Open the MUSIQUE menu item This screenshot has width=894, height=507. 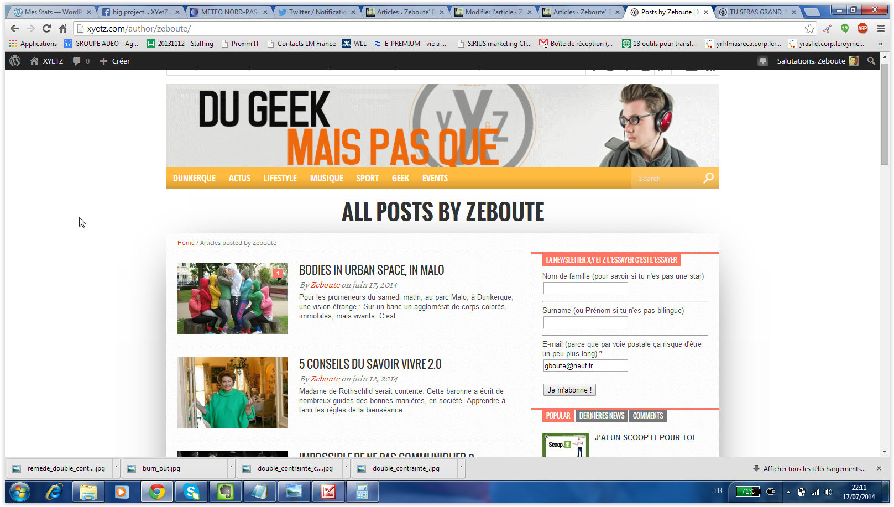click(326, 178)
